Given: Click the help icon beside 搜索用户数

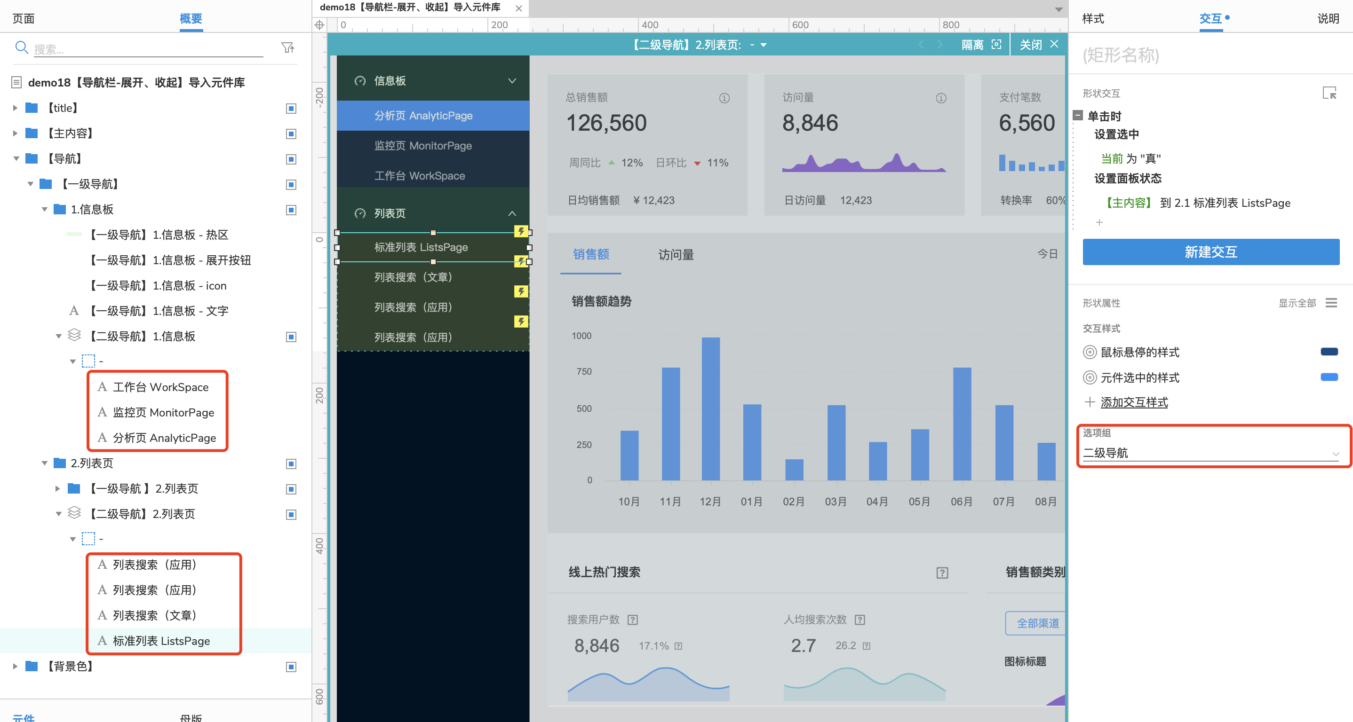Looking at the screenshot, I should tap(633, 620).
